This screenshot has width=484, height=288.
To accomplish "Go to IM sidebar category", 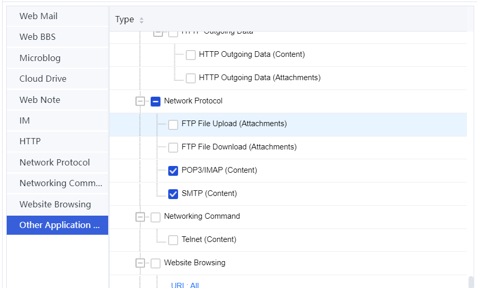I will point(25,120).
